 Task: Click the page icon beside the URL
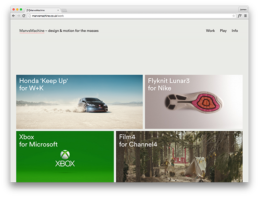pos(30,16)
